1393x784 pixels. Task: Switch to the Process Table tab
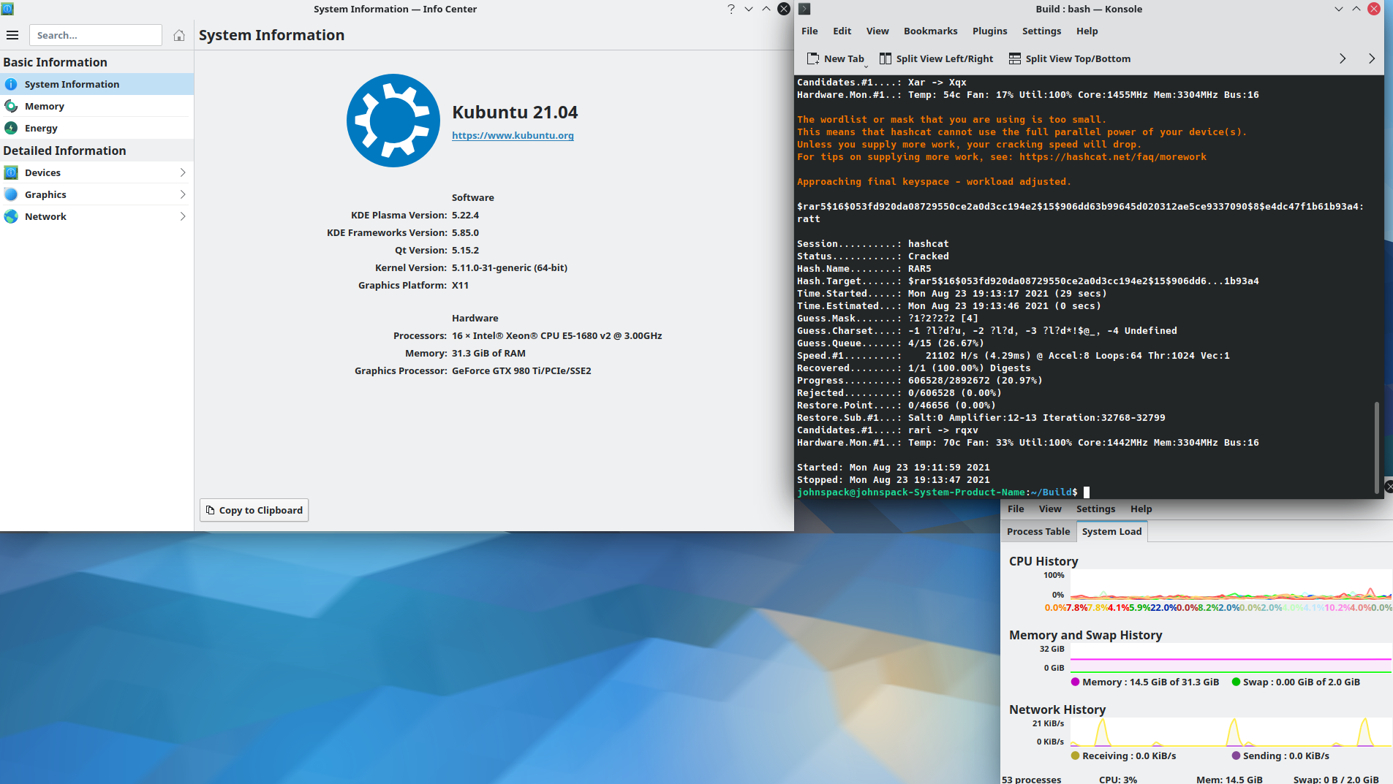[x=1038, y=531]
